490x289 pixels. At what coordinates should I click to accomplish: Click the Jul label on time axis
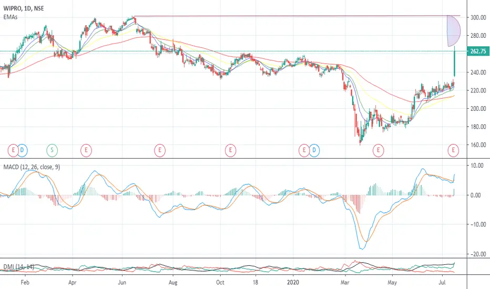tap(442, 283)
